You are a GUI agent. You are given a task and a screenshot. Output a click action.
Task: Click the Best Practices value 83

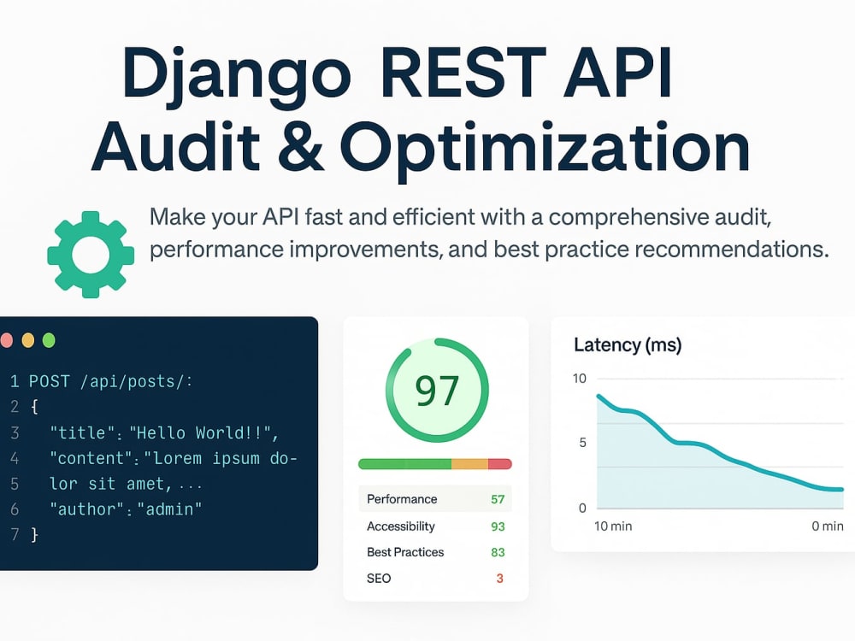click(498, 552)
